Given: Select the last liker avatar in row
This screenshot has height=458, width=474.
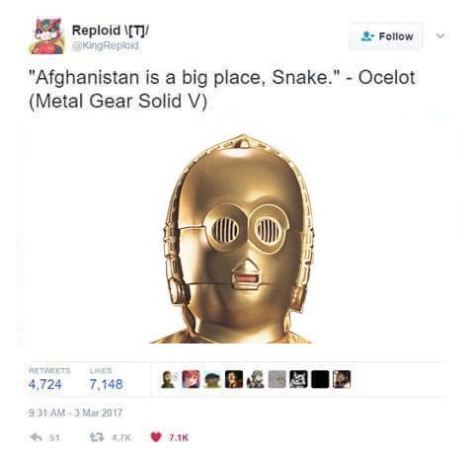Looking at the screenshot, I should 342,379.
